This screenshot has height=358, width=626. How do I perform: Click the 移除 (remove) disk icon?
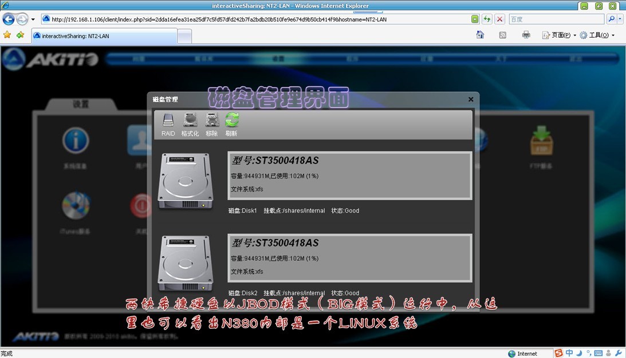coord(211,125)
